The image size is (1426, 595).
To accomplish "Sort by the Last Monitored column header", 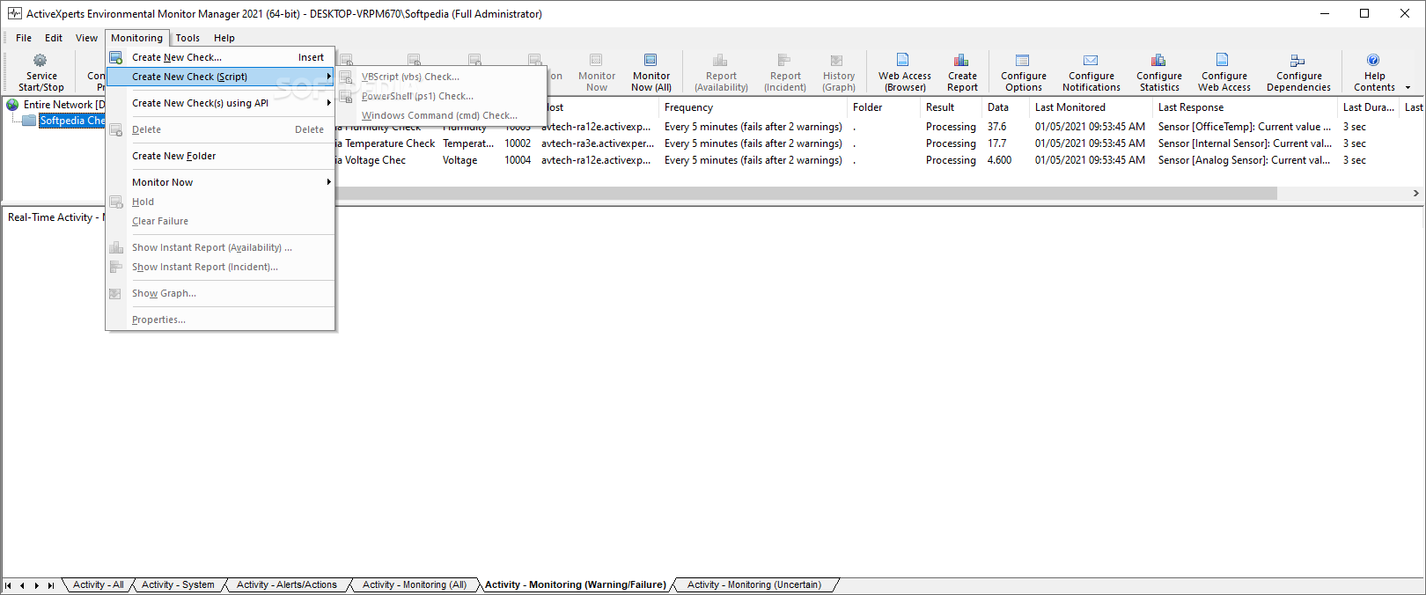I will click(x=1092, y=107).
